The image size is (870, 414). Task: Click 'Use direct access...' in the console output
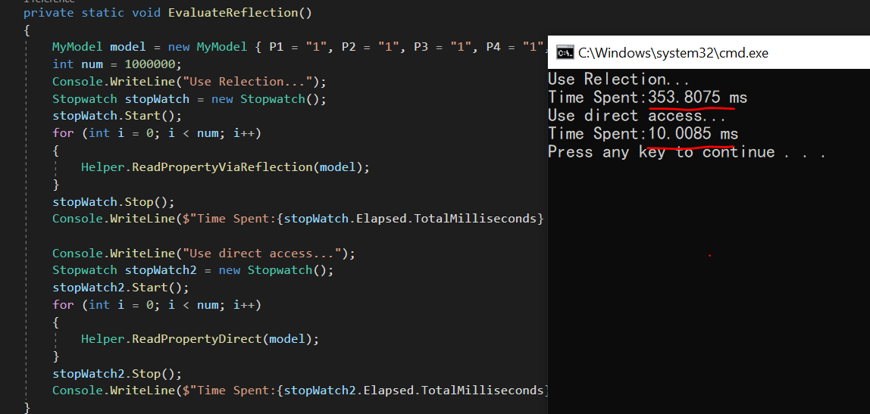pos(637,116)
